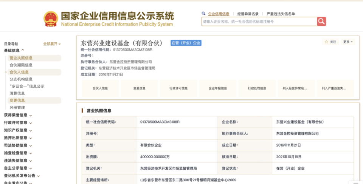Open "多证合一"信息公示 in the sidebar
The width and height of the screenshot is (363, 184).
pyautogui.click(x=27, y=86)
